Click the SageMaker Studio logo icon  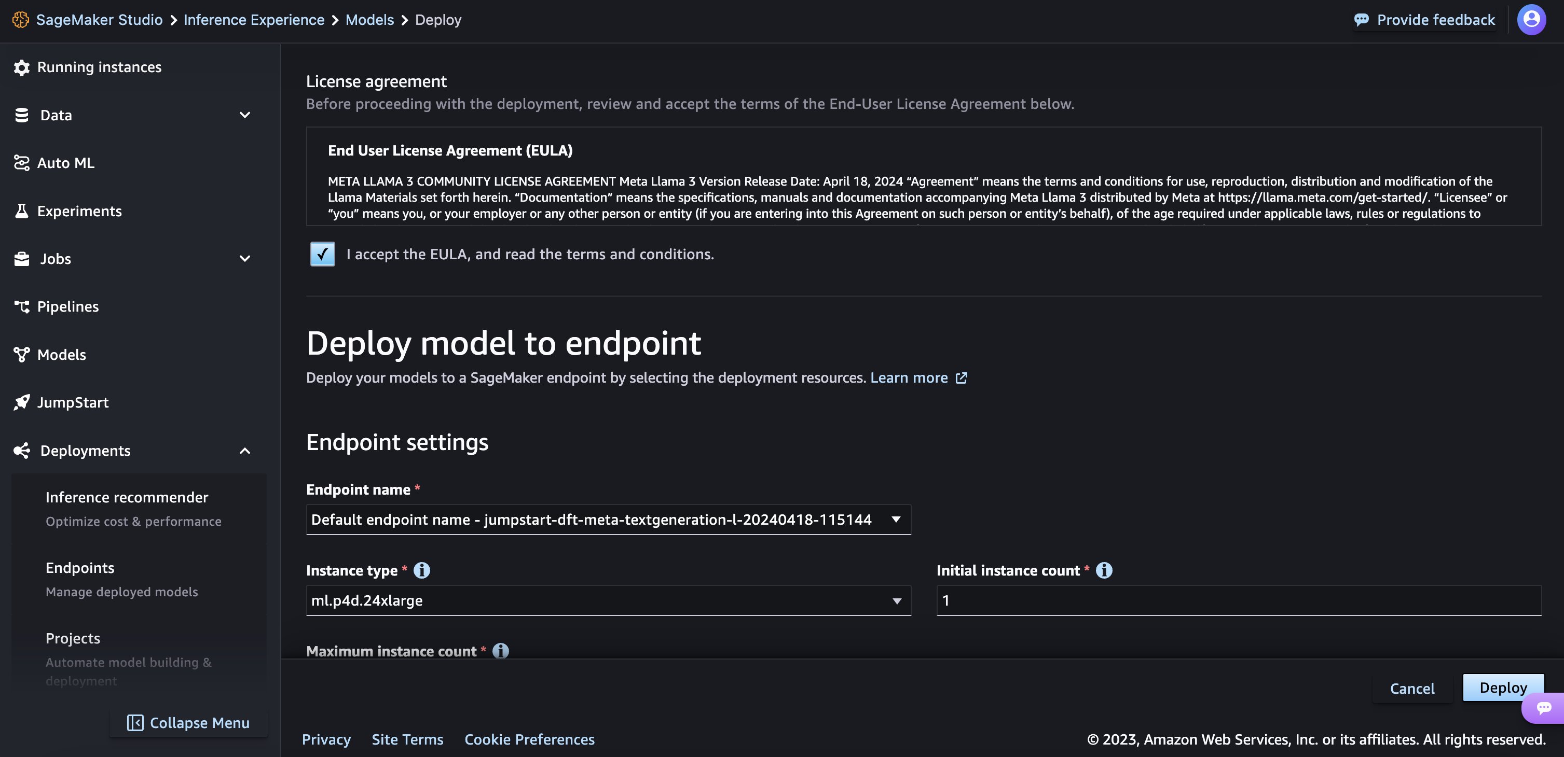[21, 20]
